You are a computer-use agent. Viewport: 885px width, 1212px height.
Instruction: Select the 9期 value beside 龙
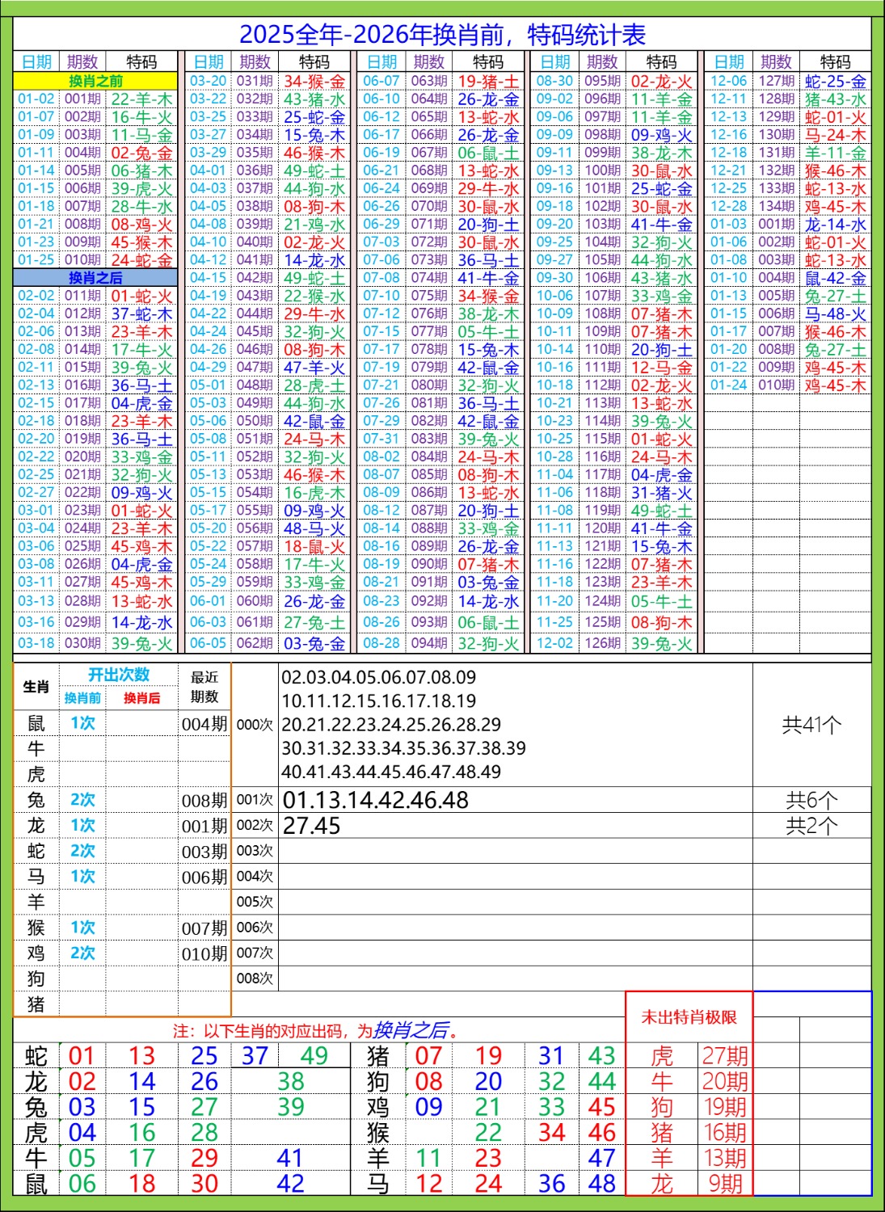click(725, 1184)
